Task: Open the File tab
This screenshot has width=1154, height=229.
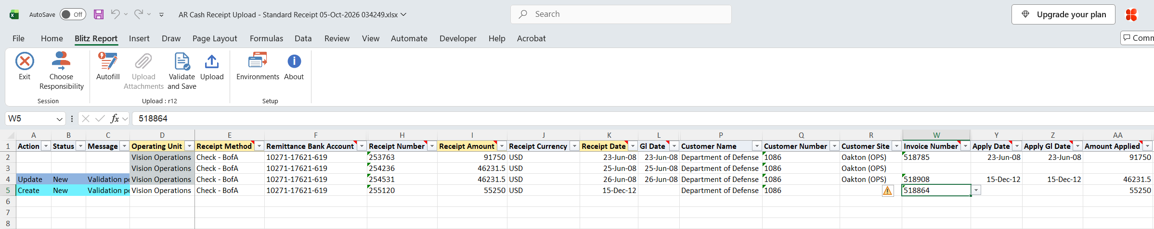Action: (x=18, y=38)
